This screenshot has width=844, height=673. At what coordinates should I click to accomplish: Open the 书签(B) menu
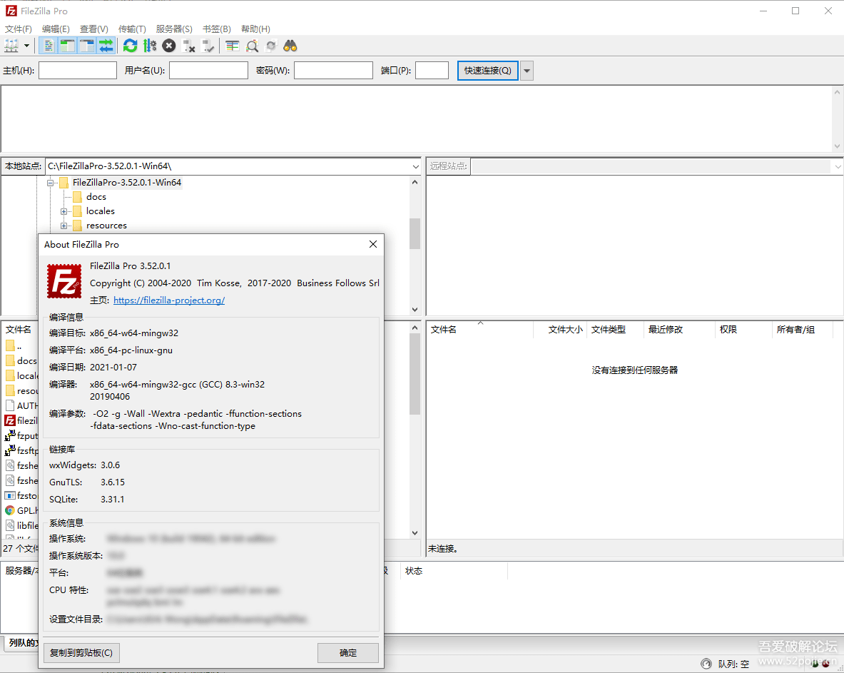point(216,29)
